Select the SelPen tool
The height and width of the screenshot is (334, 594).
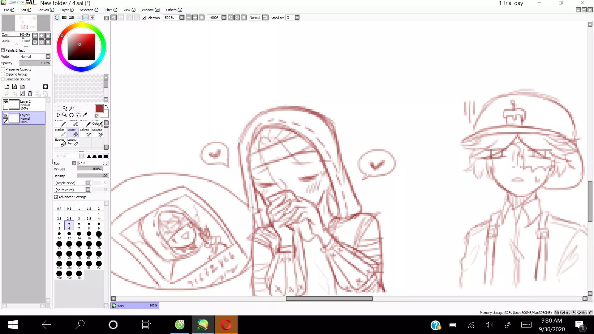pyautogui.click(x=85, y=132)
